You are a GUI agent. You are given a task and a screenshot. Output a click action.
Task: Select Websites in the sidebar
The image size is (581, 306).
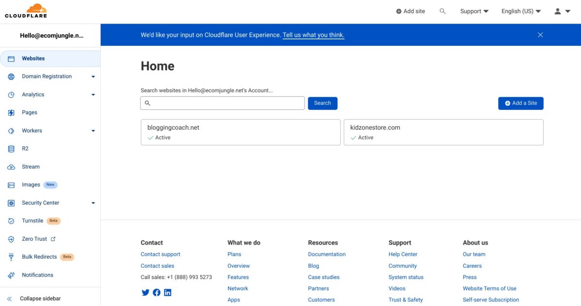click(33, 58)
